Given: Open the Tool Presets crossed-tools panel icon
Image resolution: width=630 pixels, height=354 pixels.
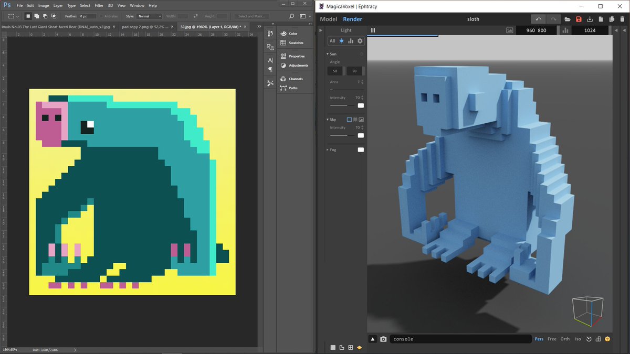Looking at the screenshot, I should tap(270, 83).
